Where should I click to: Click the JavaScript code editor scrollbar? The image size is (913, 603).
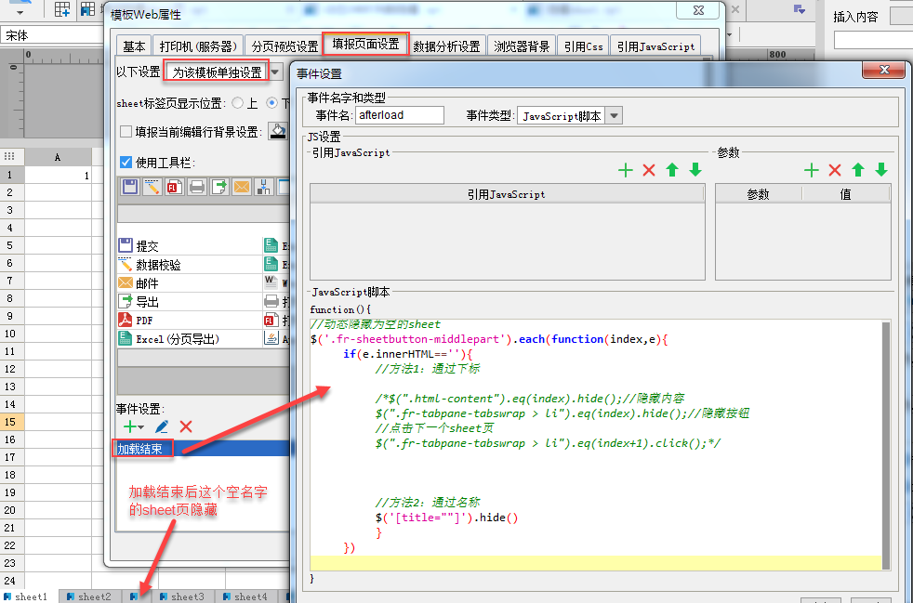click(x=886, y=445)
